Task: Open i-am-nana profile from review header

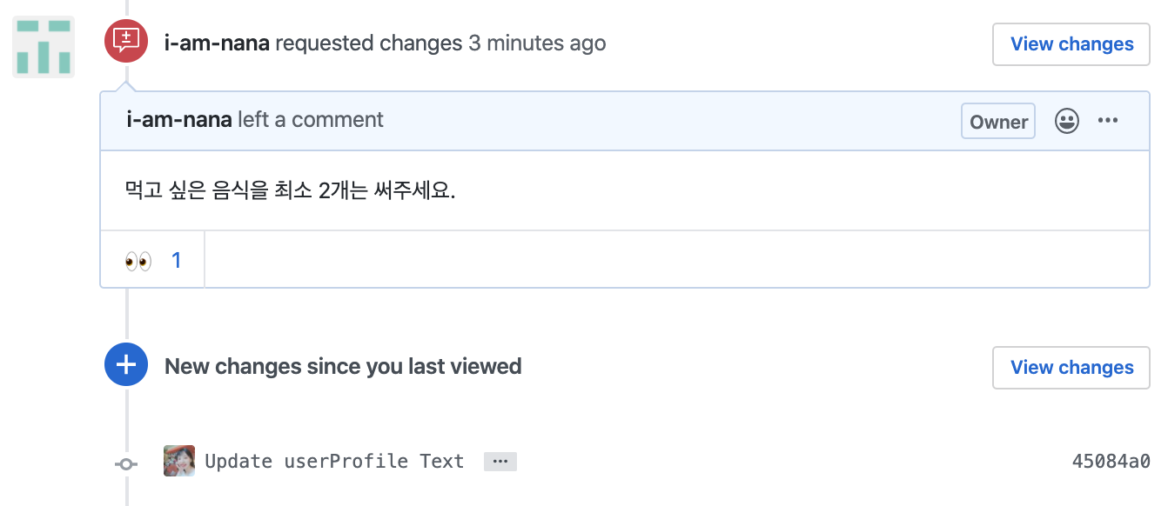Action: coord(217,43)
